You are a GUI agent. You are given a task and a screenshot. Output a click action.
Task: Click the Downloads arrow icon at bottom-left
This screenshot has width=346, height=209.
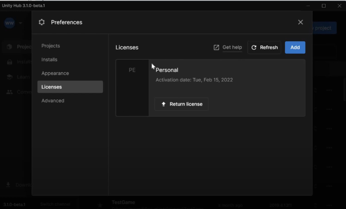point(8,184)
